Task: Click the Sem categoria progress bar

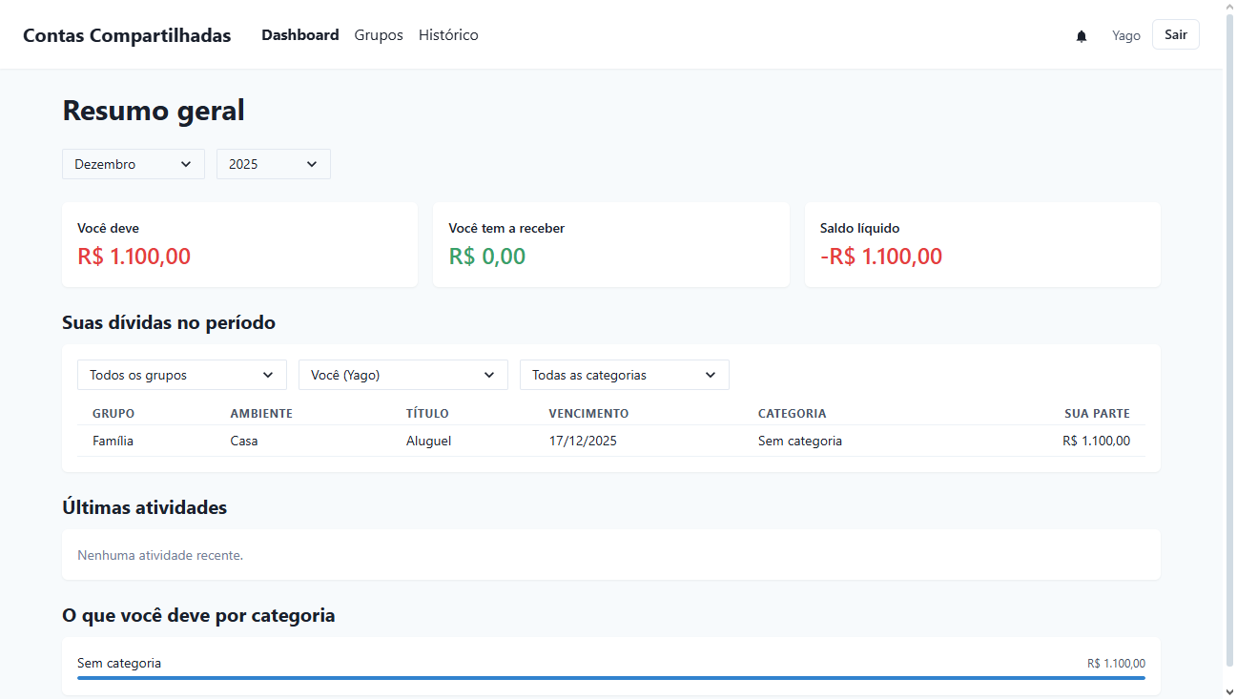Action: [x=611, y=677]
